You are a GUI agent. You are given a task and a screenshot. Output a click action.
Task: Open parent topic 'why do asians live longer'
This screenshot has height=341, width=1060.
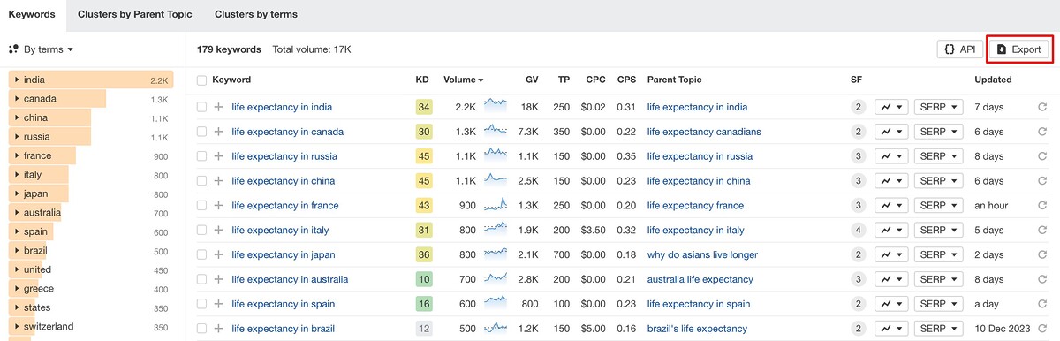[x=702, y=255]
